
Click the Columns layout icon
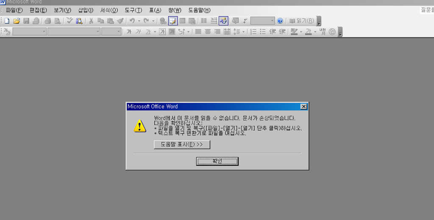coord(204,21)
